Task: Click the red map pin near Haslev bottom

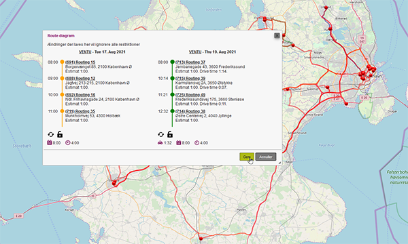Action: coord(201,239)
